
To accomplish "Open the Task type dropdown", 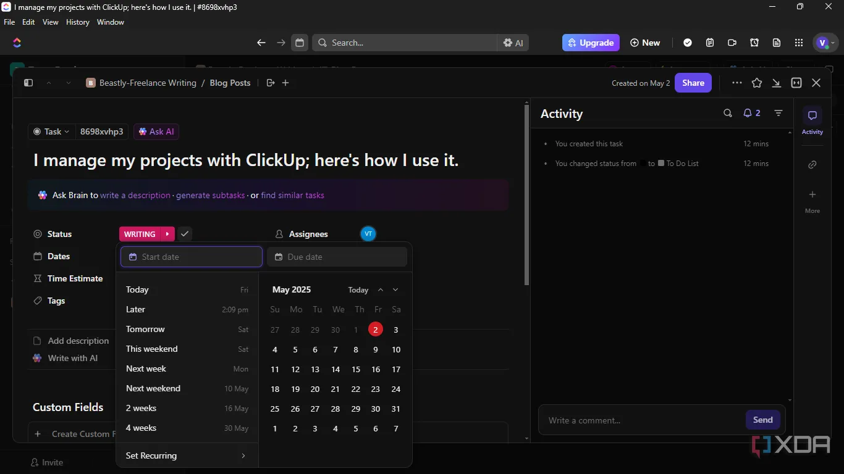I will pyautogui.click(x=51, y=131).
